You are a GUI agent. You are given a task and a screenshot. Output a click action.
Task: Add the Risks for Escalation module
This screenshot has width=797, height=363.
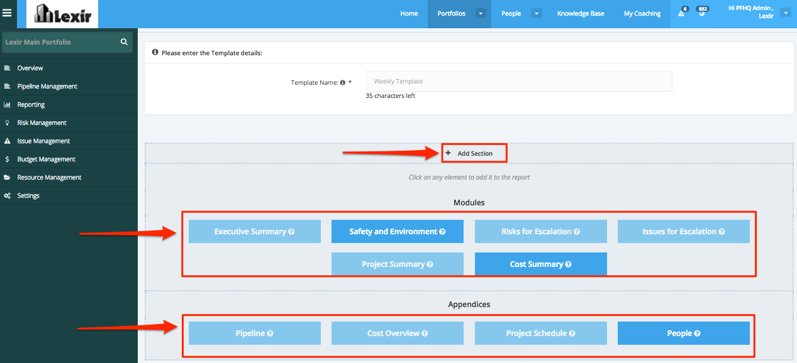click(541, 232)
